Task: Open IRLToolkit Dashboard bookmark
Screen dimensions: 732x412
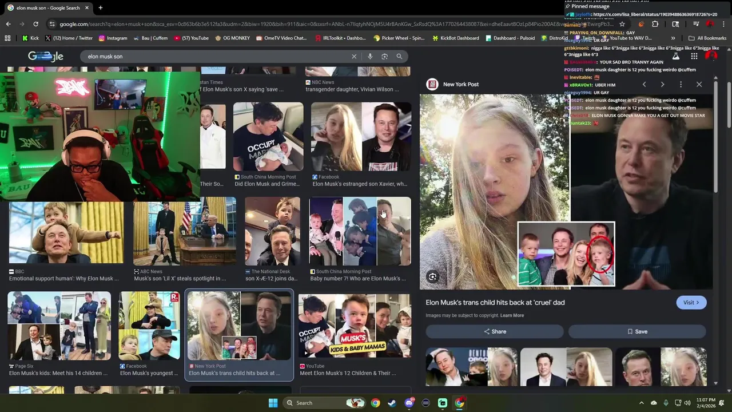Action: click(340, 38)
